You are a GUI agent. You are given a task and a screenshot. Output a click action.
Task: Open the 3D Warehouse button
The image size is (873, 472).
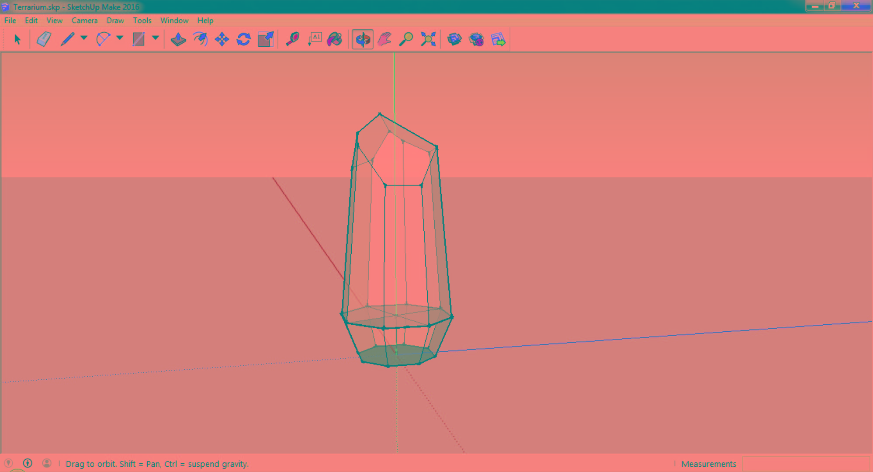click(x=454, y=39)
